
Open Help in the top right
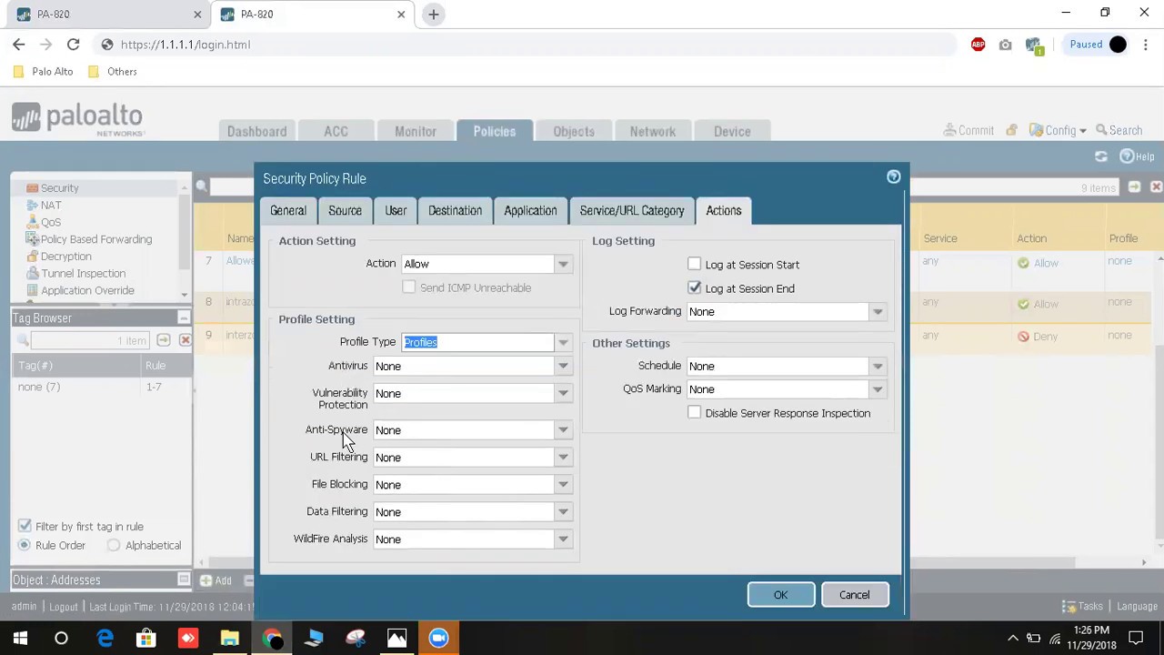coord(1137,156)
